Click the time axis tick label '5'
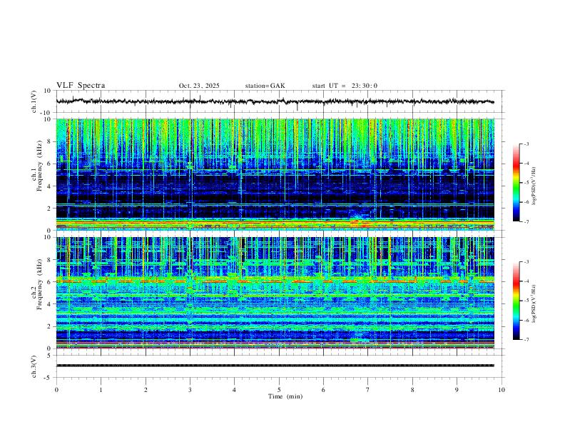Screen dimensions: 565x437 [279, 390]
